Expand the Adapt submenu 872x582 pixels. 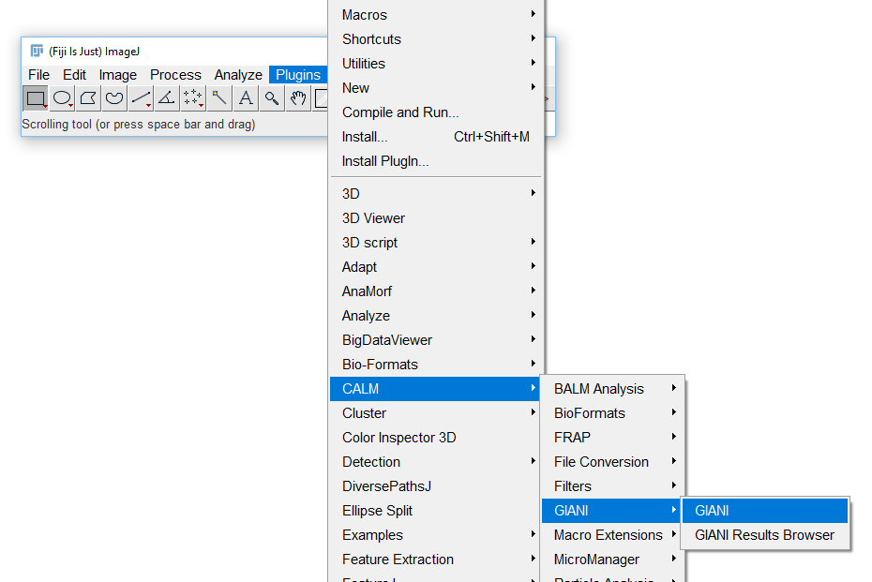point(435,267)
